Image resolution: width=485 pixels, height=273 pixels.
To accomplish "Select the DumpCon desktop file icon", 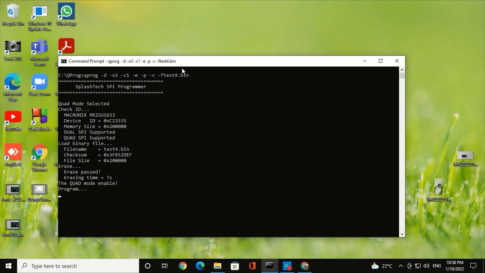I will pyautogui.click(x=39, y=193).
